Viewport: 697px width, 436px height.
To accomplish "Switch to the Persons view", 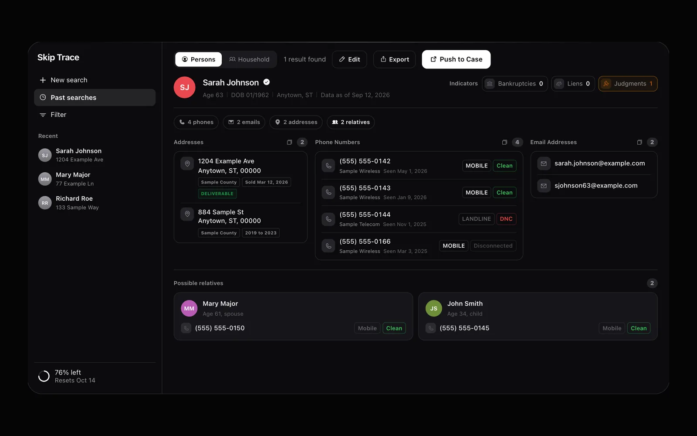I will click(199, 59).
